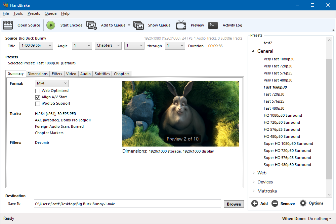Collapse the General preset category
This screenshot has width=336, height=224.
point(253,51)
